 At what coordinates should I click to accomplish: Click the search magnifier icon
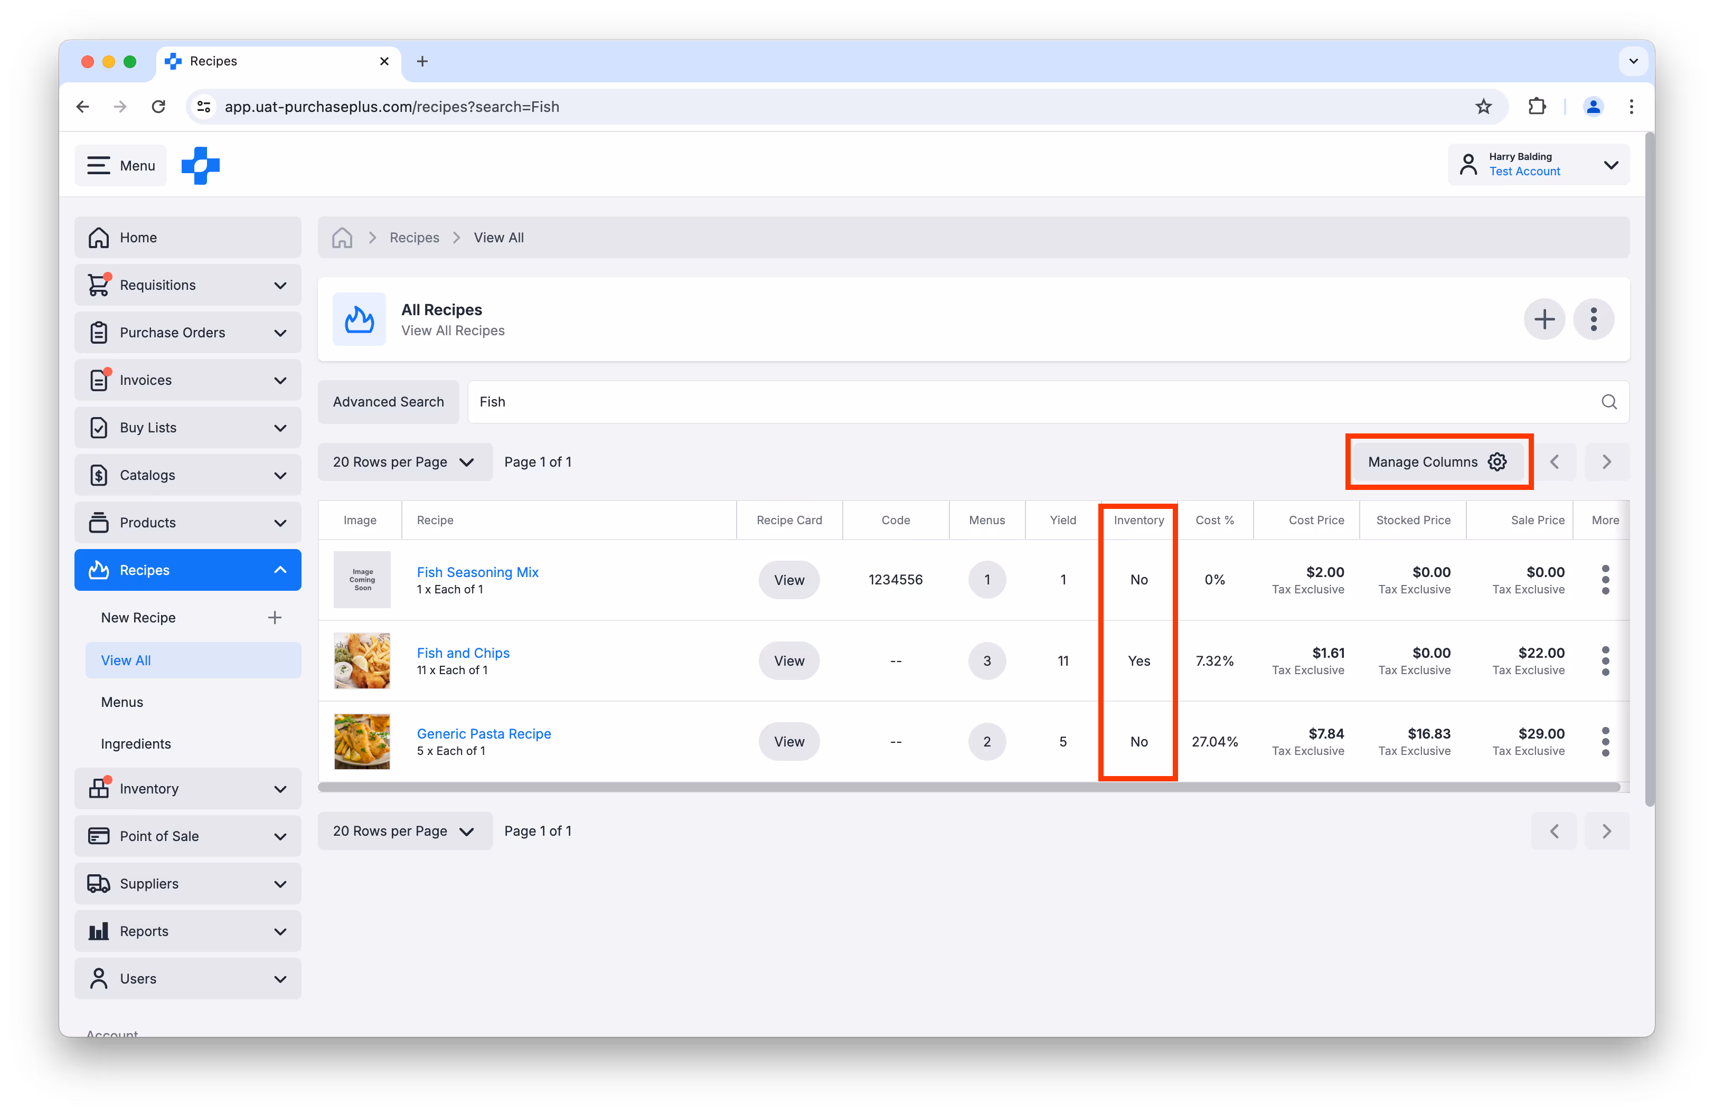point(1608,402)
